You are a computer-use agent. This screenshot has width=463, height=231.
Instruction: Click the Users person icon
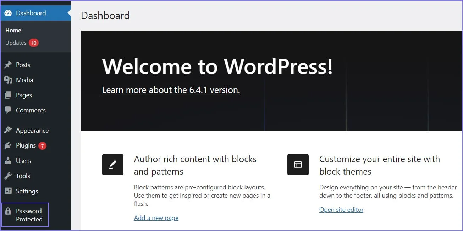(9, 161)
